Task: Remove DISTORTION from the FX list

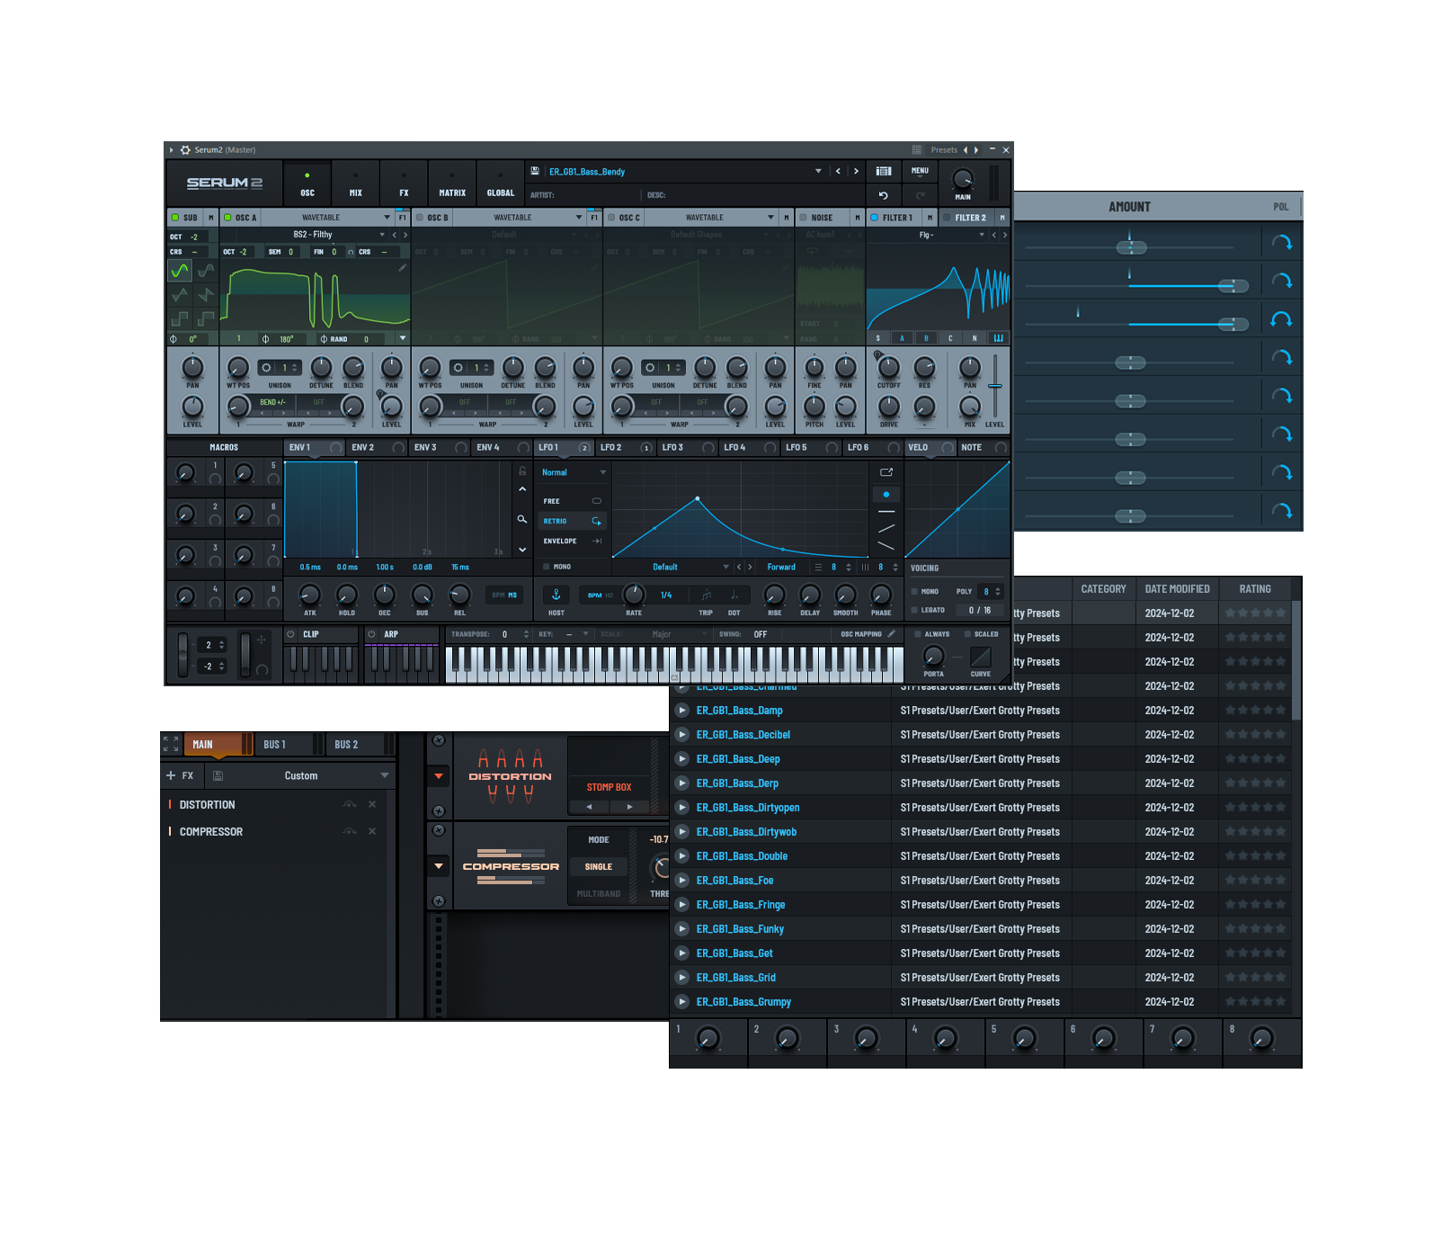Action: click(x=371, y=805)
